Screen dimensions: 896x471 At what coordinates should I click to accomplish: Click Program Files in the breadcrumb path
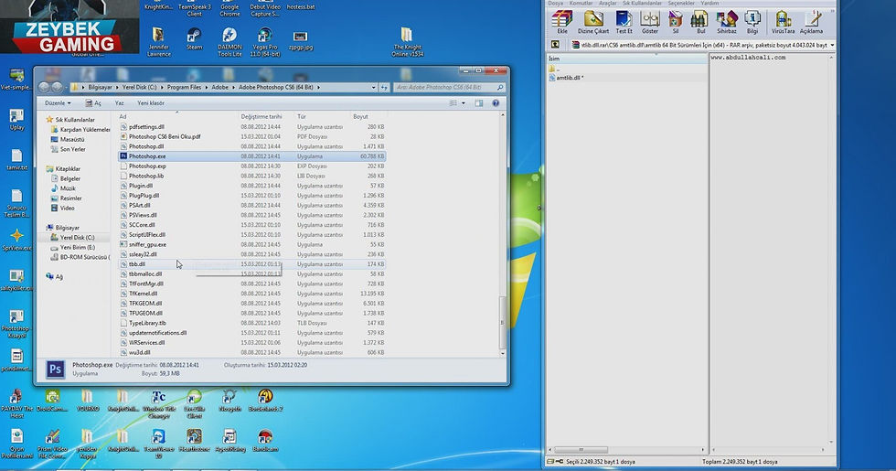184,88
